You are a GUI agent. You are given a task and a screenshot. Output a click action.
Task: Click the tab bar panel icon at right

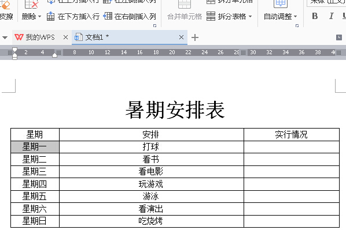pyautogui.click(x=339, y=37)
